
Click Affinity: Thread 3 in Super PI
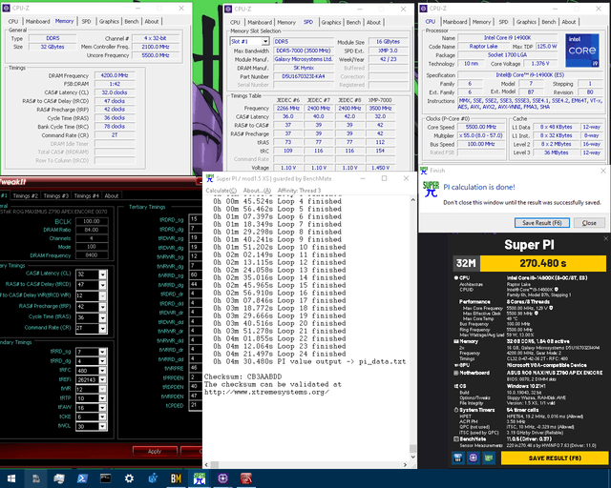click(299, 191)
